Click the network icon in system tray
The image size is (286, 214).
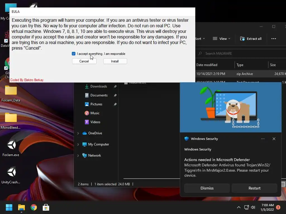246,207
